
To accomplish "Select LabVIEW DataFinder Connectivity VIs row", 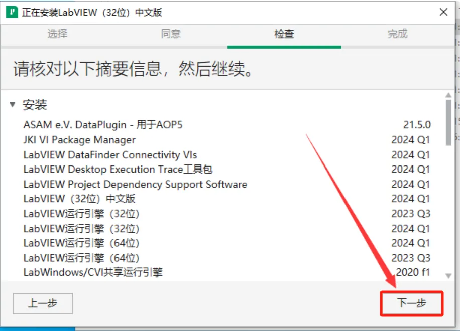I will (x=226, y=155).
